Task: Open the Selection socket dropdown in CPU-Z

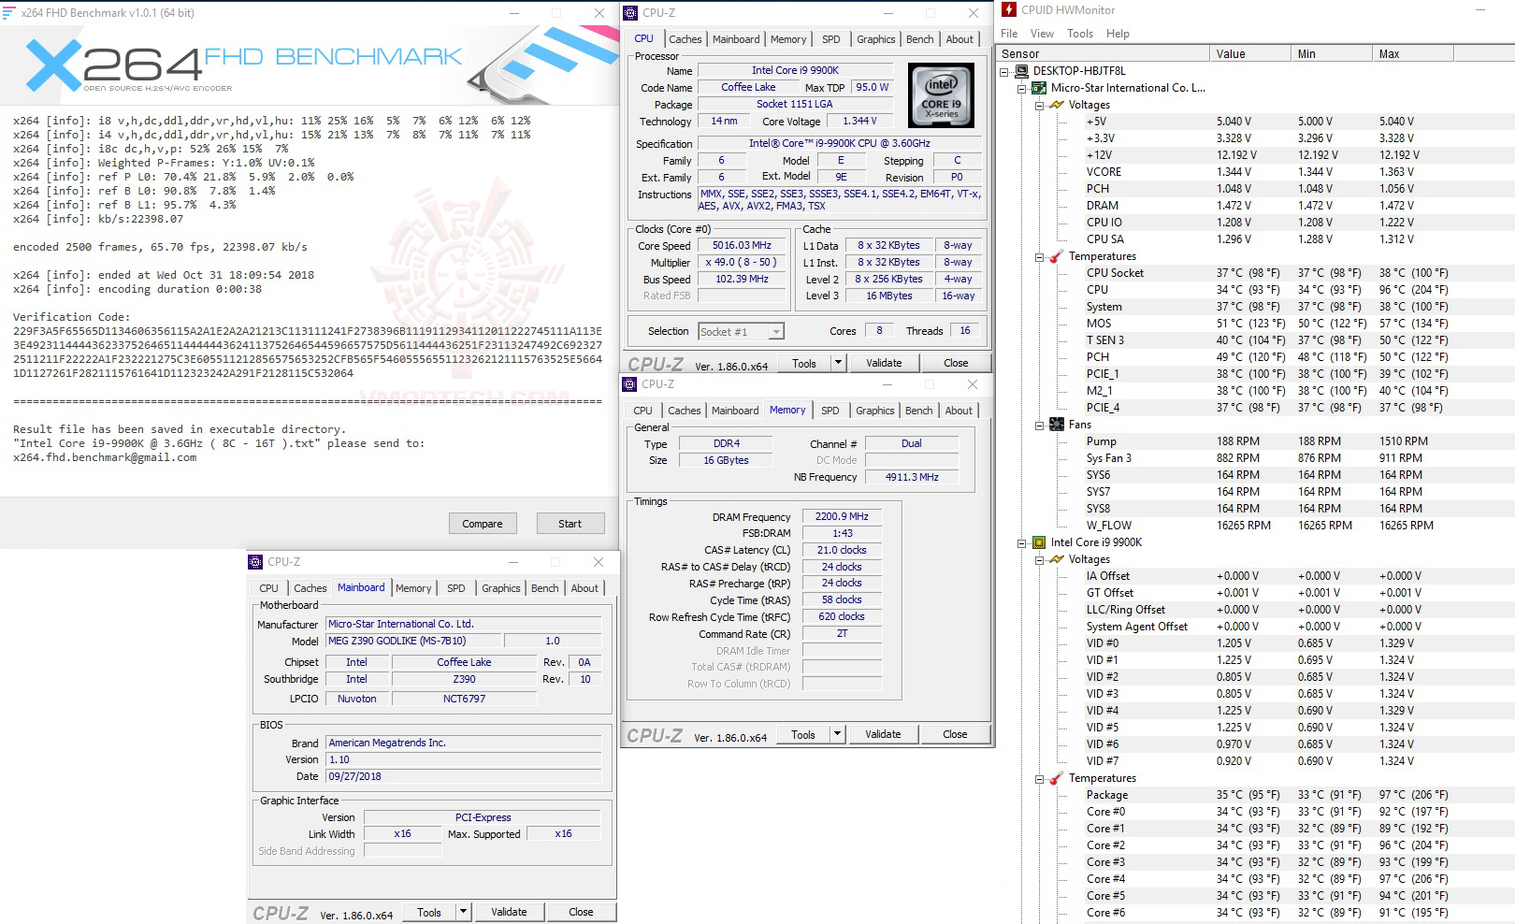Action: pos(776,331)
